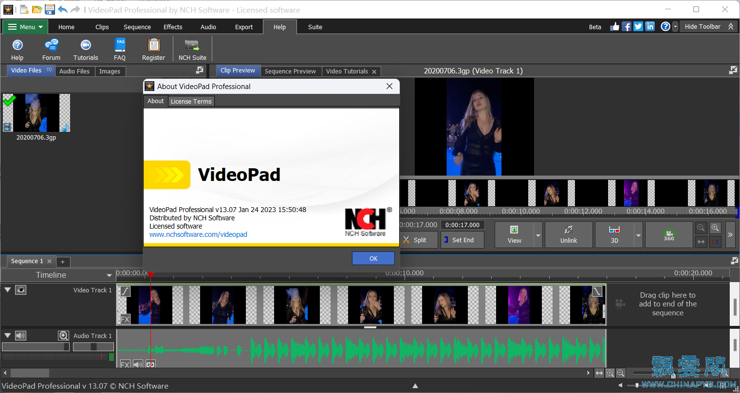Click OK in About dialog
Screen dimensions: 740x393
tap(373, 258)
